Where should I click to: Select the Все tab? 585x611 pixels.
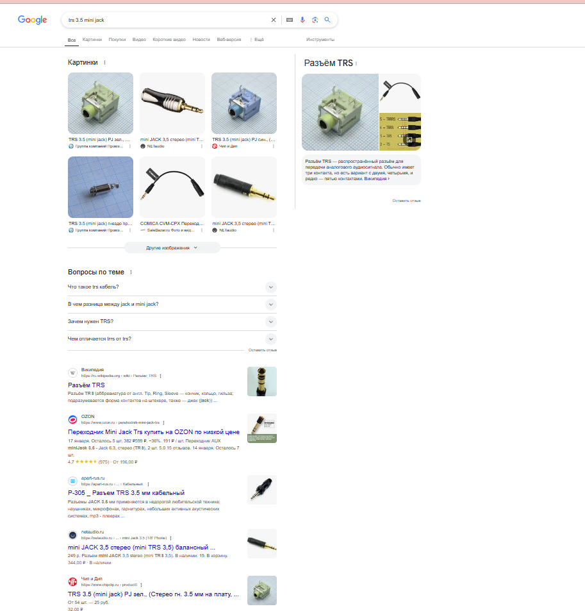(x=72, y=40)
